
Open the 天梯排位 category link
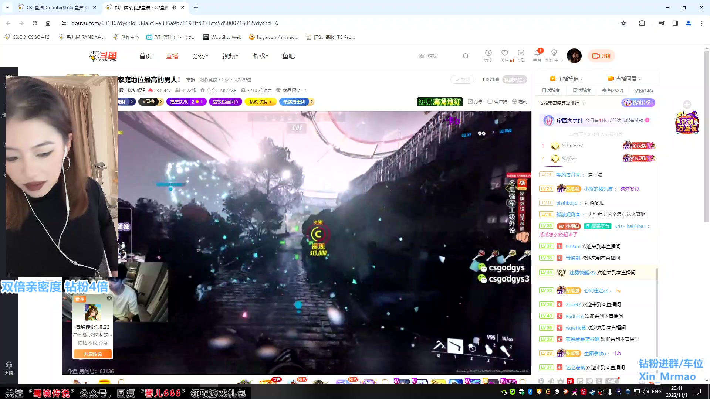point(242,80)
